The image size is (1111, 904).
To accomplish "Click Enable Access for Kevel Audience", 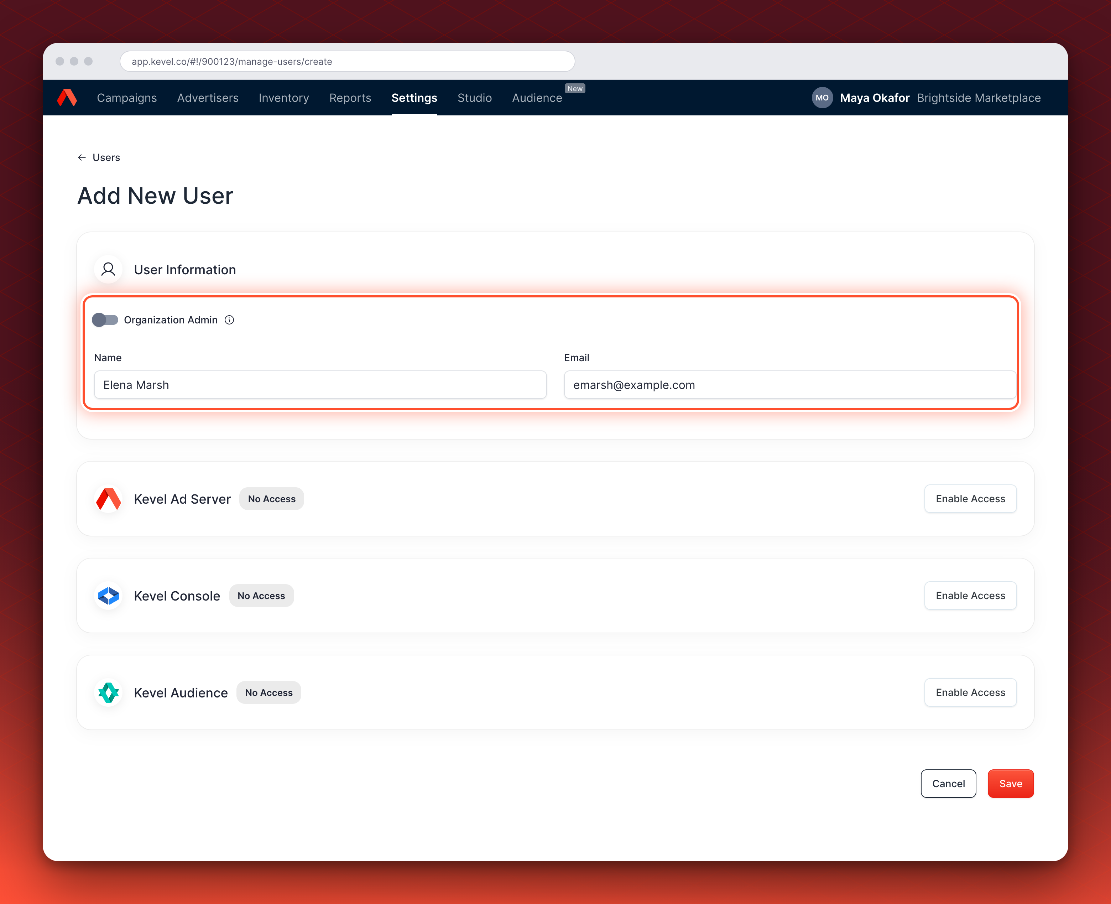I will click(x=970, y=692).
